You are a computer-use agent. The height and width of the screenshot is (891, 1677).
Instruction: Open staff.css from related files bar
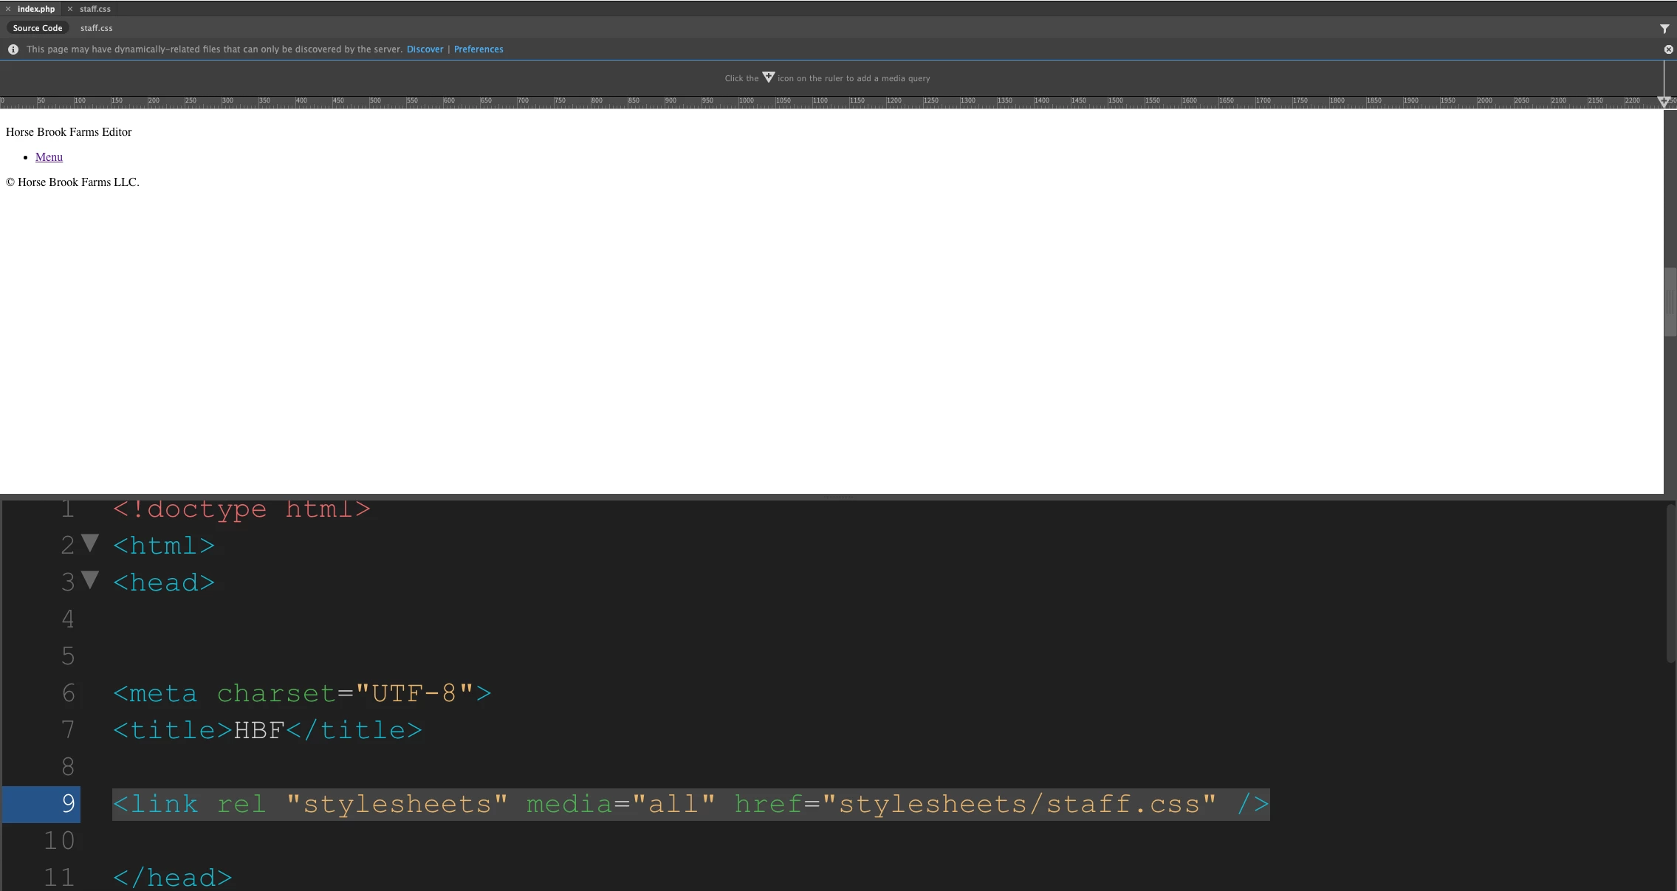point(97,28)
